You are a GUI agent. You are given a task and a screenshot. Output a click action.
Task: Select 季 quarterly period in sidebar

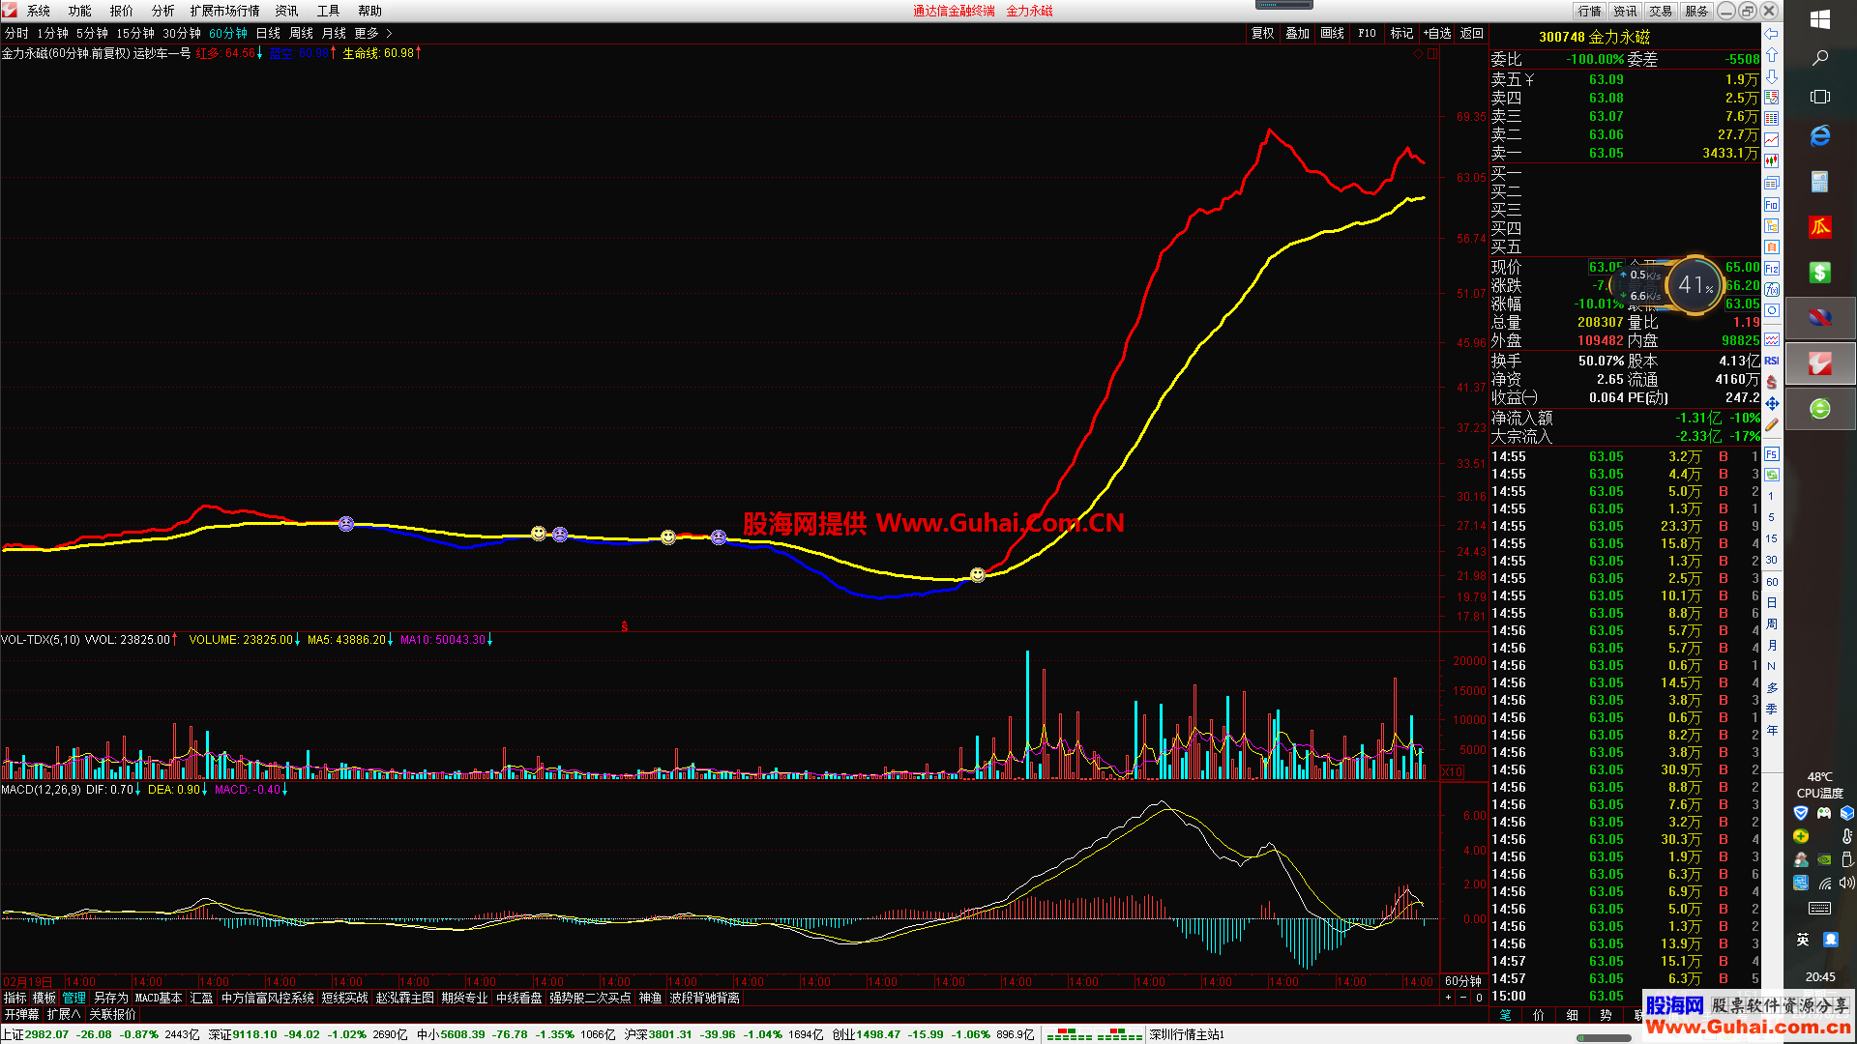pyautogui.click(x=1772, y=709)
